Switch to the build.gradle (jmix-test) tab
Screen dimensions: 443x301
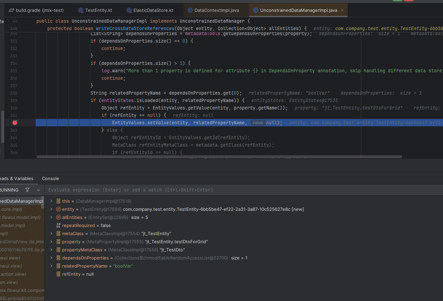pos(36,10)
